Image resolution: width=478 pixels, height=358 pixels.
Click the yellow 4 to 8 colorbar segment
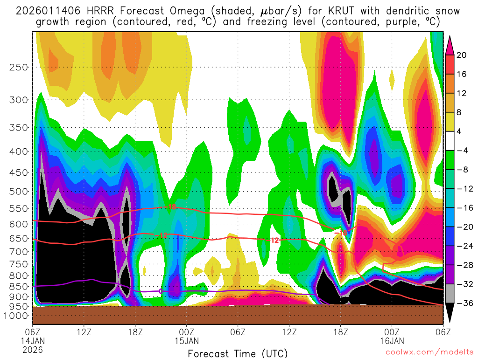(450, 122)
